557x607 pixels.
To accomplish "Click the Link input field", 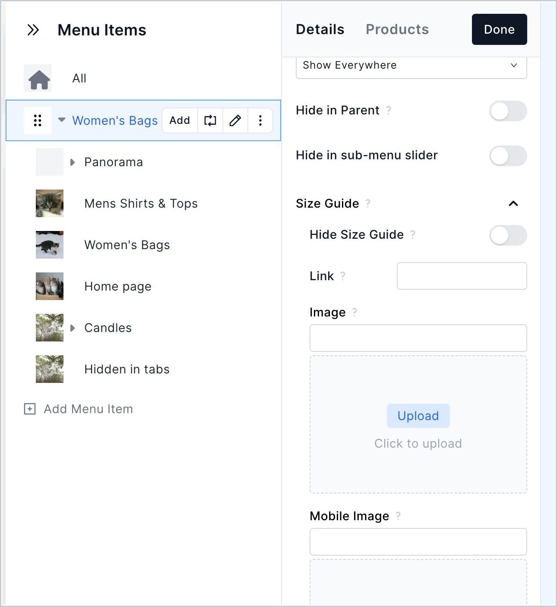I will point(462,276).
